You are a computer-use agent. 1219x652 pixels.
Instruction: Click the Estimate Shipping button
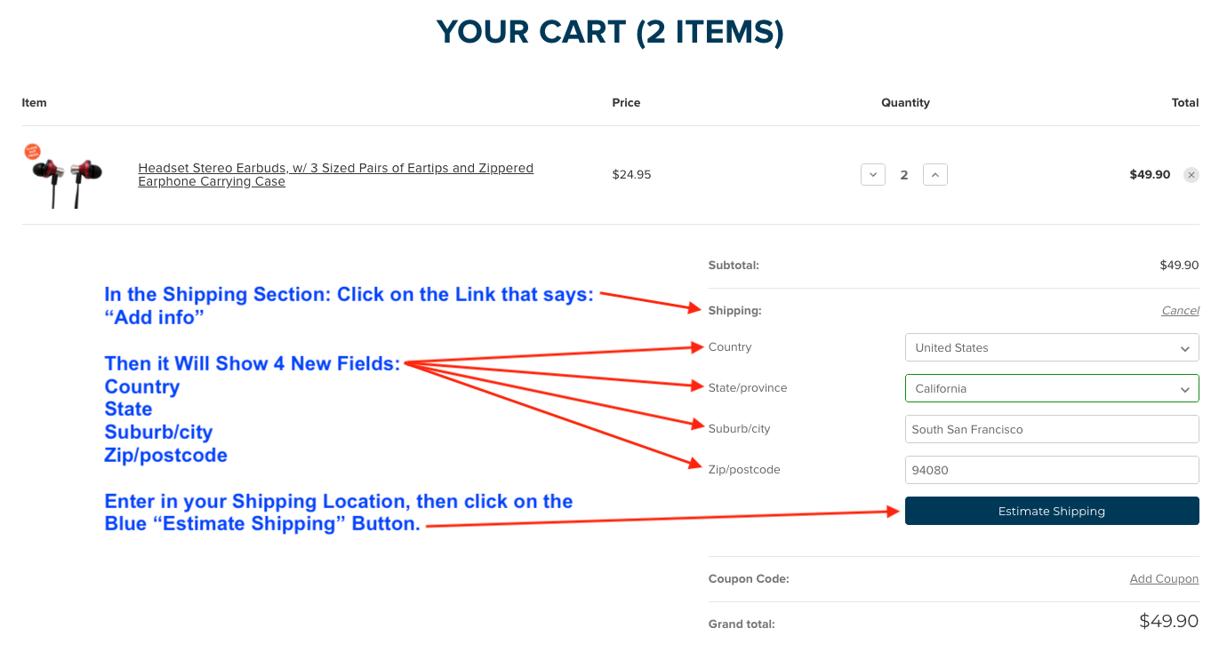tap(1052, 511)
